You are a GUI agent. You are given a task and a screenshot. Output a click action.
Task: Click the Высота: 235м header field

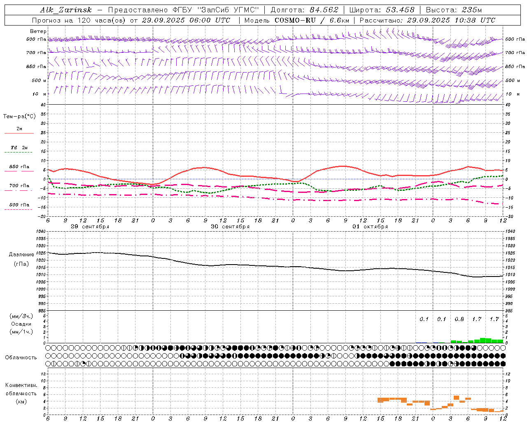click(x=454, y=10)
